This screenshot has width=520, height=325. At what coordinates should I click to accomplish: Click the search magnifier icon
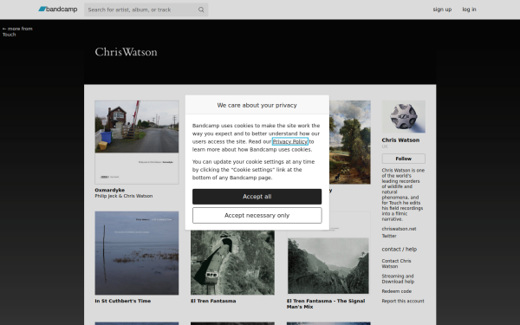[x=201, y=10]
